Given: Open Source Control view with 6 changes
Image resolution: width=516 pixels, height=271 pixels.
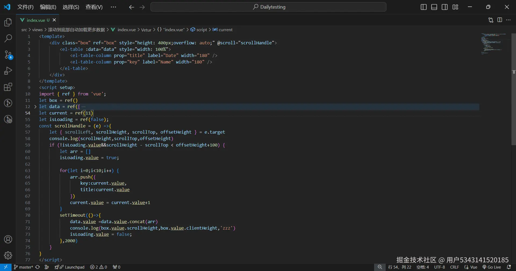Looking at the screenshot, I should pyautogui.click(x=8, y=55).
